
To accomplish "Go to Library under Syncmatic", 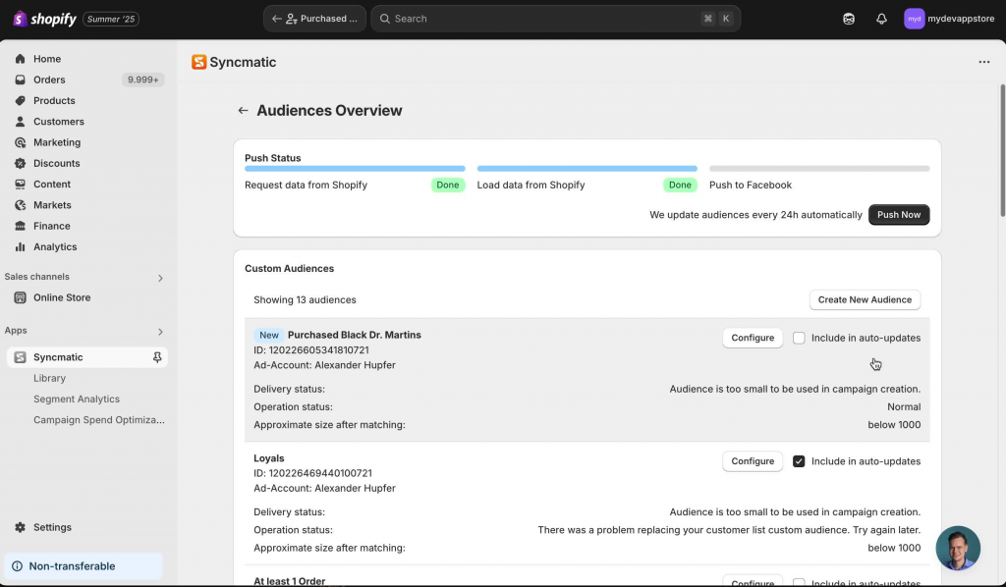I will tap(49, 378).
